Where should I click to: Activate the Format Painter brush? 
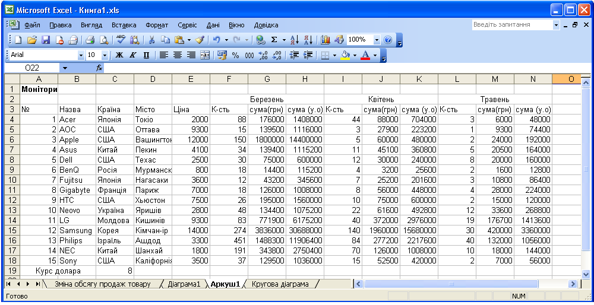click(x=200, y=40)
